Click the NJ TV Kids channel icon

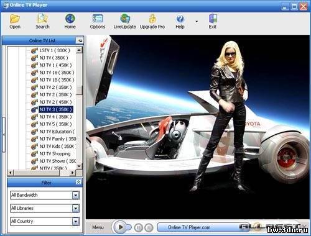pyautogui.click(x=34, y=146)
